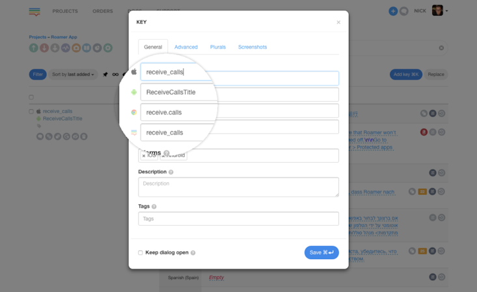477x292 pixels.
Task: Click into the Description text area
Action: pos(238,187)
